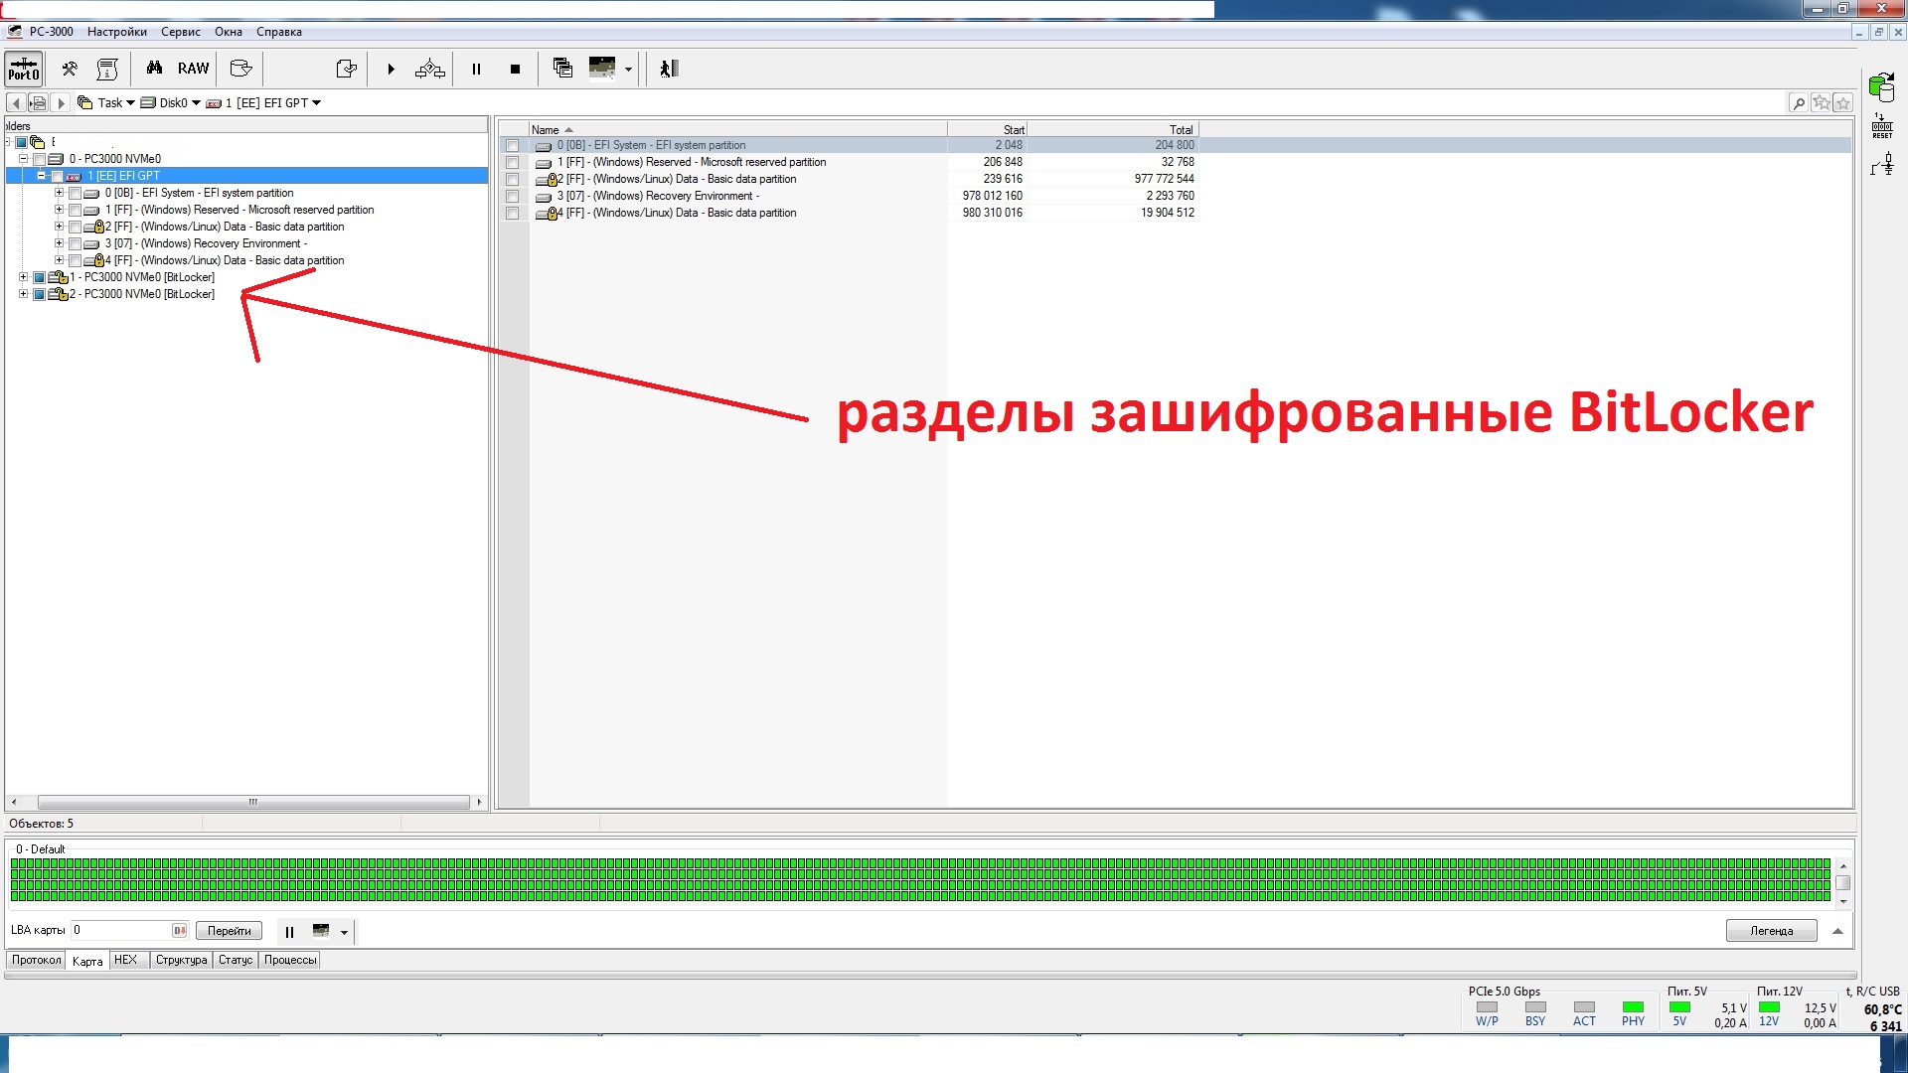
Task: Check the Recovery Environment row checkbox in list
Action: (x=513, y=197)
